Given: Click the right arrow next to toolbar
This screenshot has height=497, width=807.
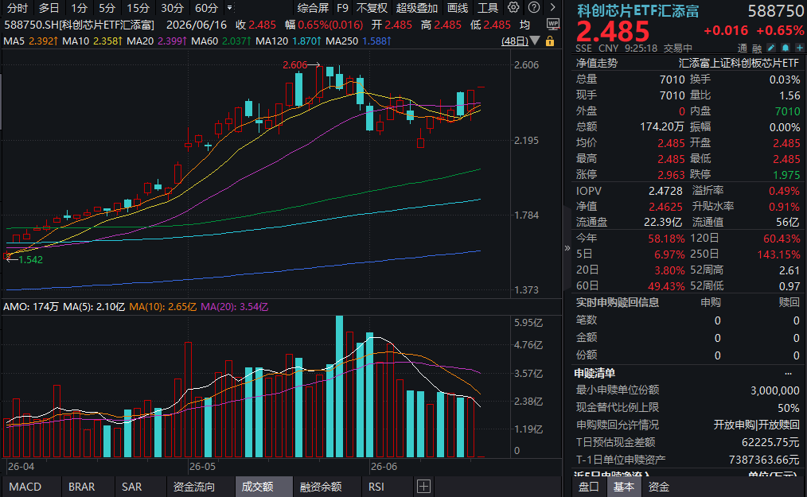Looking at the screenshot, I should 553,8.
